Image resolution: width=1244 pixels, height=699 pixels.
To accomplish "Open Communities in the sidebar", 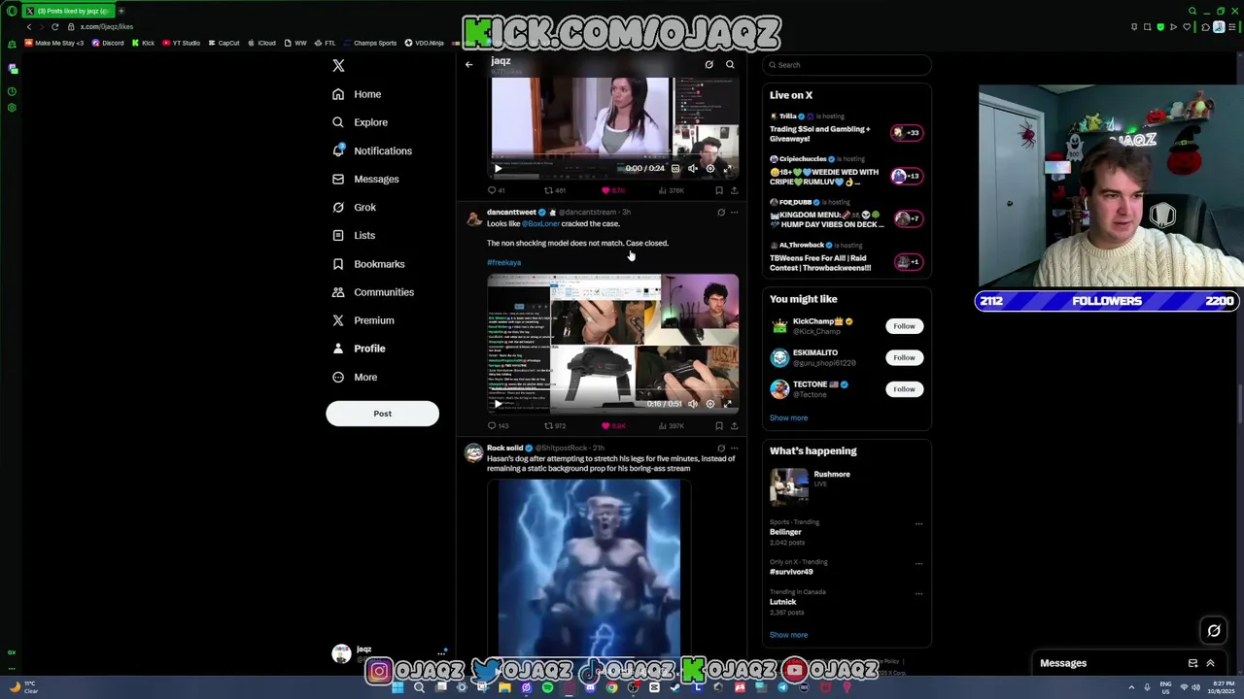I will pyautogui.click(x=373, y=292).
